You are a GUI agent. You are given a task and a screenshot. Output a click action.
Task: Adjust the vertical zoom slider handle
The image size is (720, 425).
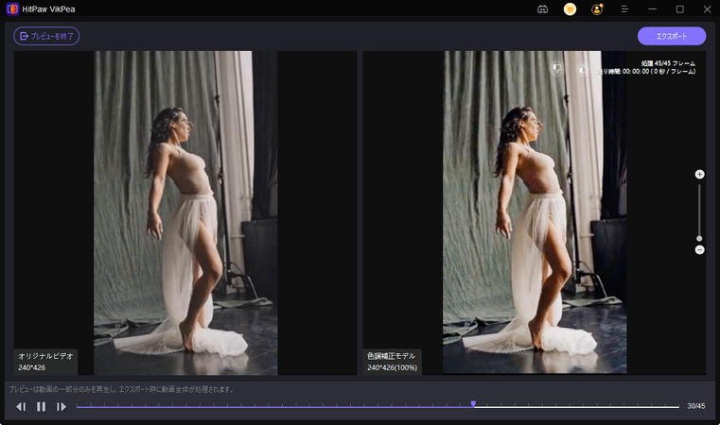699,238
